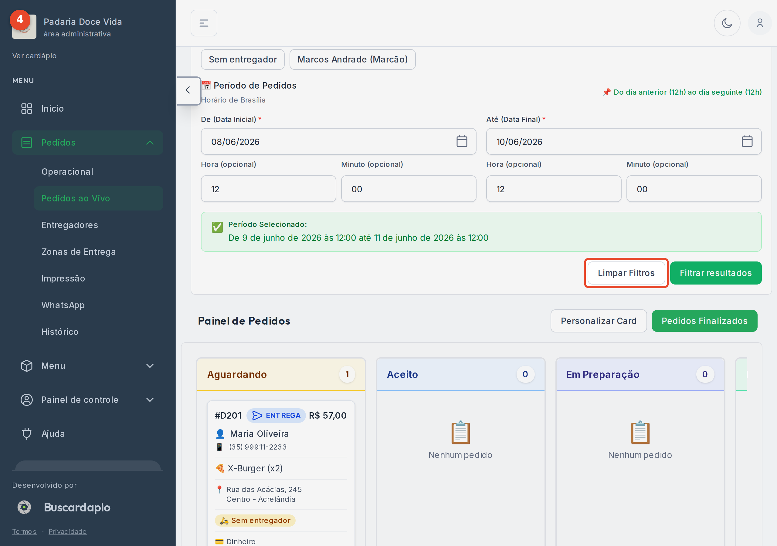The image size is (777, 546).
Task: Click the Aceito column header
Action: tap(460, 375)
